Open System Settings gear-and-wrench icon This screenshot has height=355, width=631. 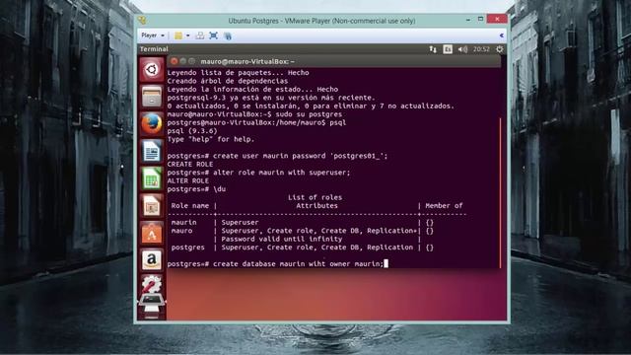coord(151,284)
